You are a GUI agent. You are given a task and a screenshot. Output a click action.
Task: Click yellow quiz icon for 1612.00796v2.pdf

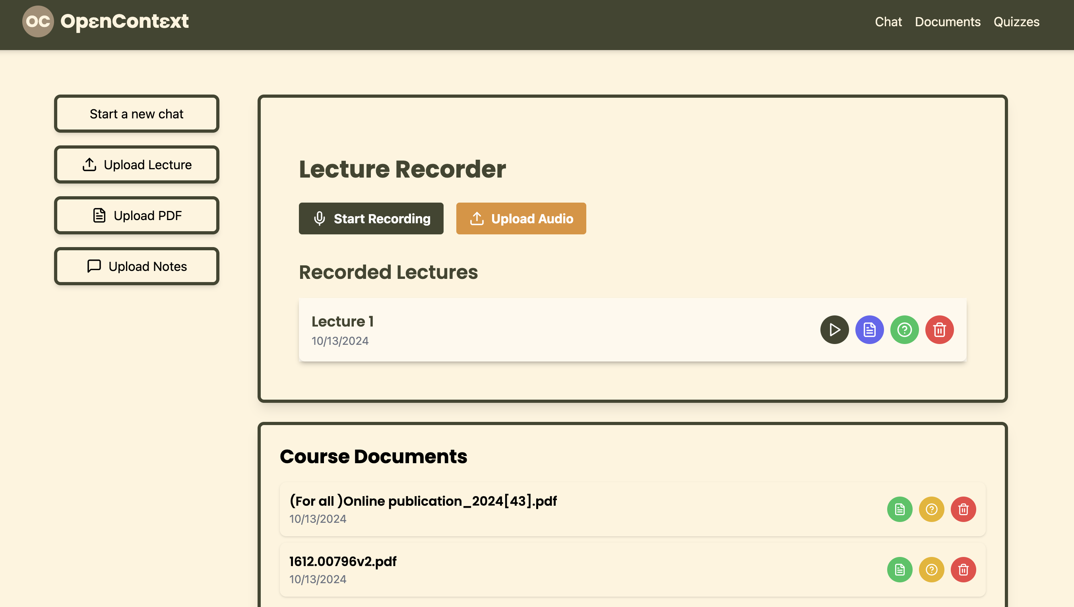(x=931, y=570)
